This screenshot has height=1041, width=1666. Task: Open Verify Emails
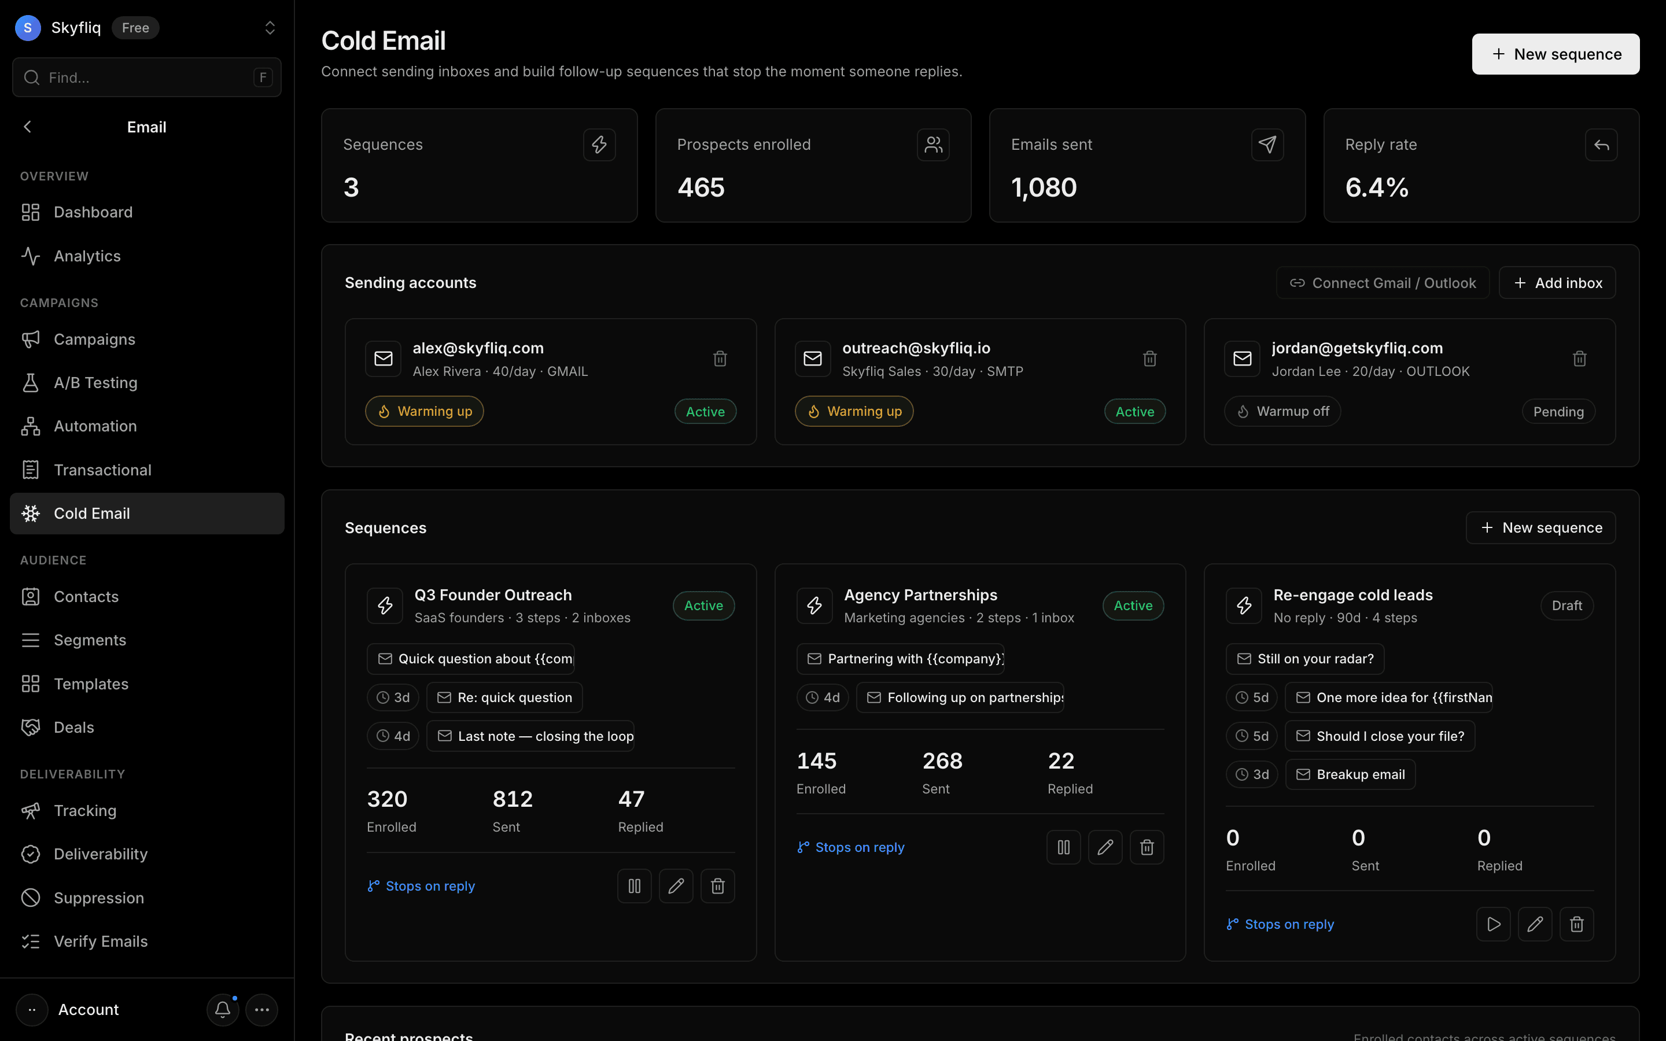[146, 941]
